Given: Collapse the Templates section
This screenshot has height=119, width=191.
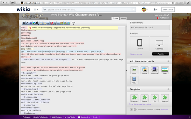Looking at the screenshot, I should pos(168,89).
